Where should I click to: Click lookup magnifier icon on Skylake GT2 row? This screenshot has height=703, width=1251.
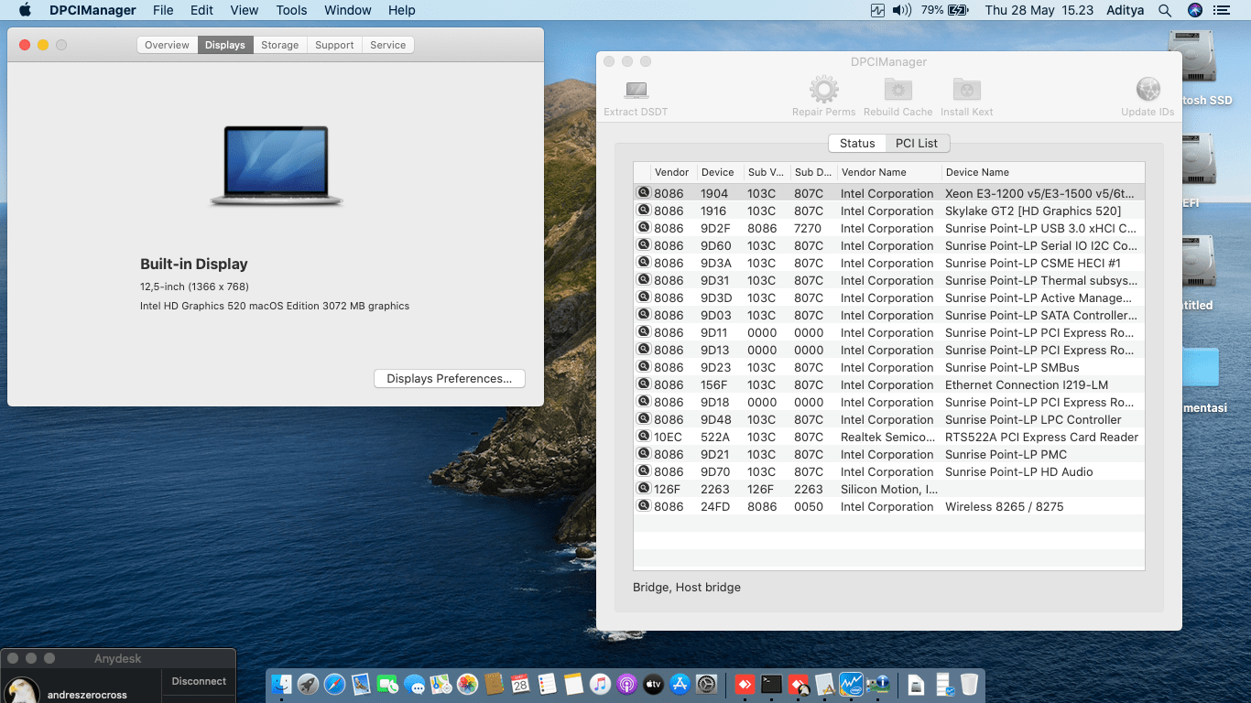point(644,211)
